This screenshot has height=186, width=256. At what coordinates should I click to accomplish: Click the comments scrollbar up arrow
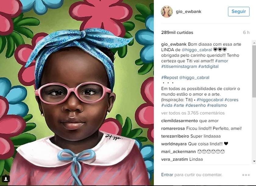(x=254, y=43)
